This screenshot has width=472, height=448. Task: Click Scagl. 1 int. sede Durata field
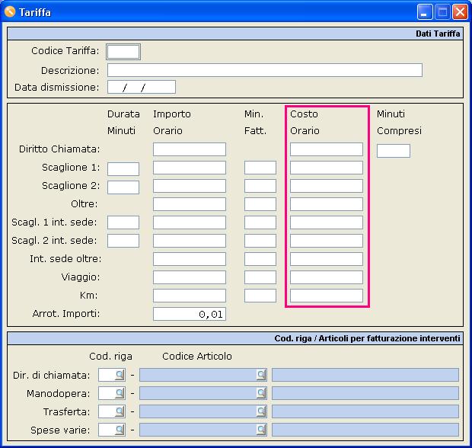pyautogui.click(x=123, y=222)
